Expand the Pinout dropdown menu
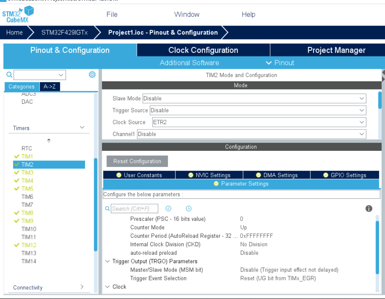The height and width of the screenshot is (299, 385). point(280,63)
